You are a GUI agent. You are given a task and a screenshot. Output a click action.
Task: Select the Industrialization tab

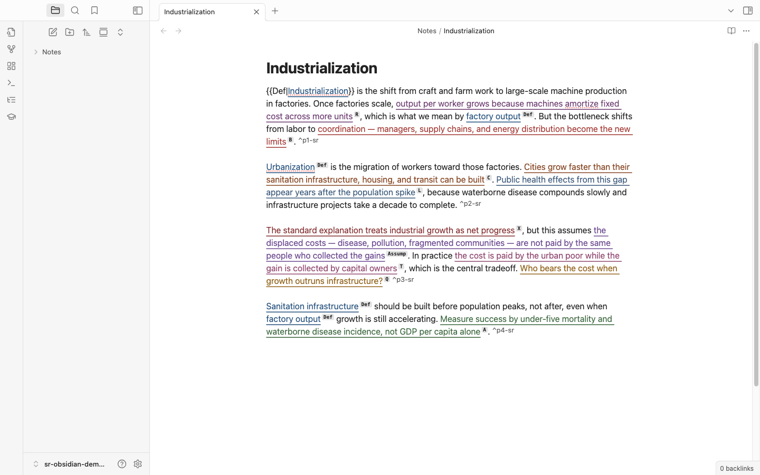tap(212, 12)
